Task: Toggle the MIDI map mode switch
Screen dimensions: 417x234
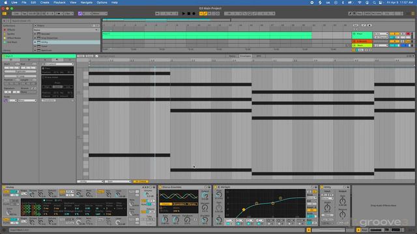Action: tap(367, 14)
